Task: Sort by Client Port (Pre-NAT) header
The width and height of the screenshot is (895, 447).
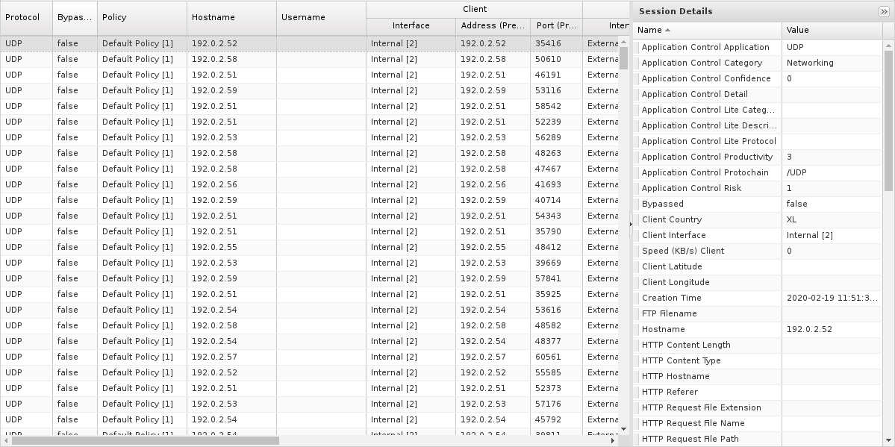Action: (557, 25)
